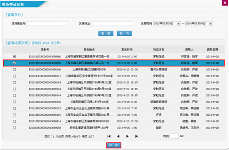
Task: Select the 指纹 evidence name cell
Action: (x=159, y=128)
